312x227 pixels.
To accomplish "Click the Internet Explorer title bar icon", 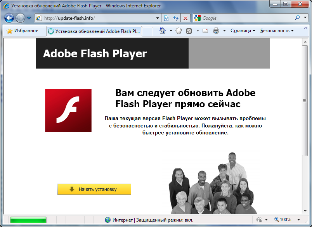I will [x=6, y=5].
